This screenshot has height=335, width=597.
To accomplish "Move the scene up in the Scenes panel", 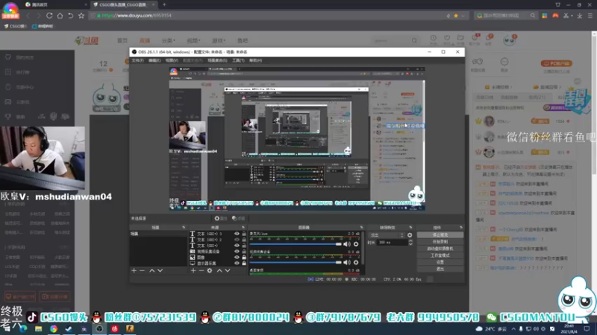I will (x=152, y=270).
